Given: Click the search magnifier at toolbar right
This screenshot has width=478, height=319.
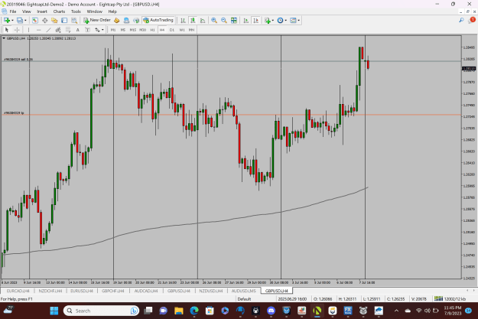Looking at the screenshot, I should pyautogui.click(x=461, y=20).
